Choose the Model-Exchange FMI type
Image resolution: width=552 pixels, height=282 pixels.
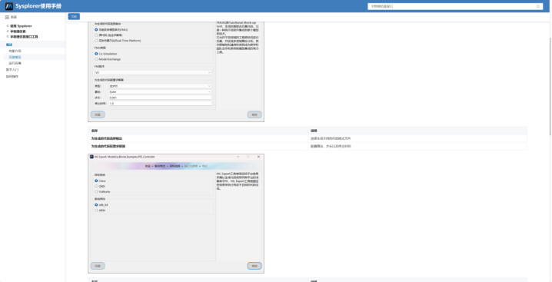(x=96, y=59)
